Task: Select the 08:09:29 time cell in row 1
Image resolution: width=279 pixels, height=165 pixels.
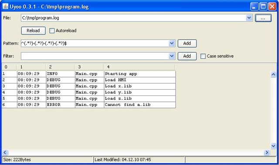Action: point(31,74)
